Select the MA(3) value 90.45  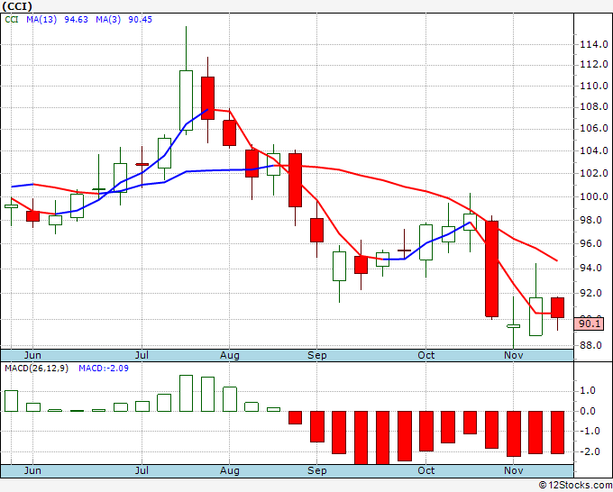coord(140,20)
